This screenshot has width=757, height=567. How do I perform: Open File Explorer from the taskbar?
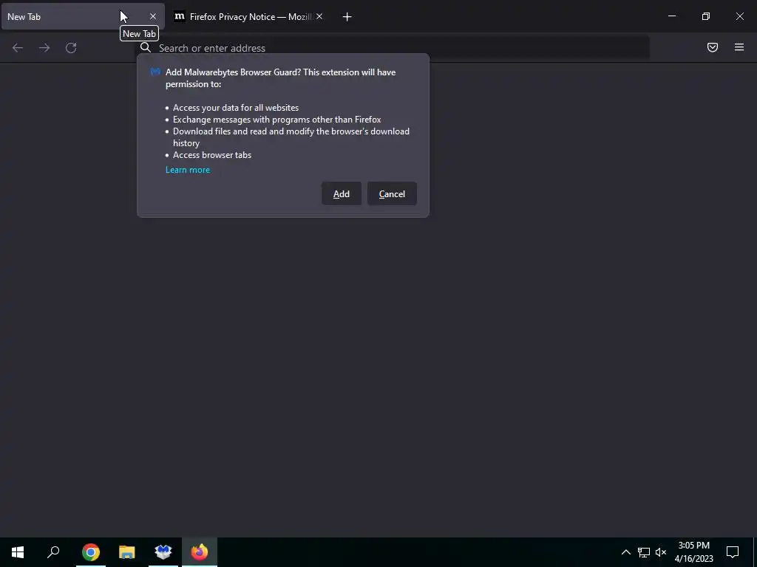[127, 552]
